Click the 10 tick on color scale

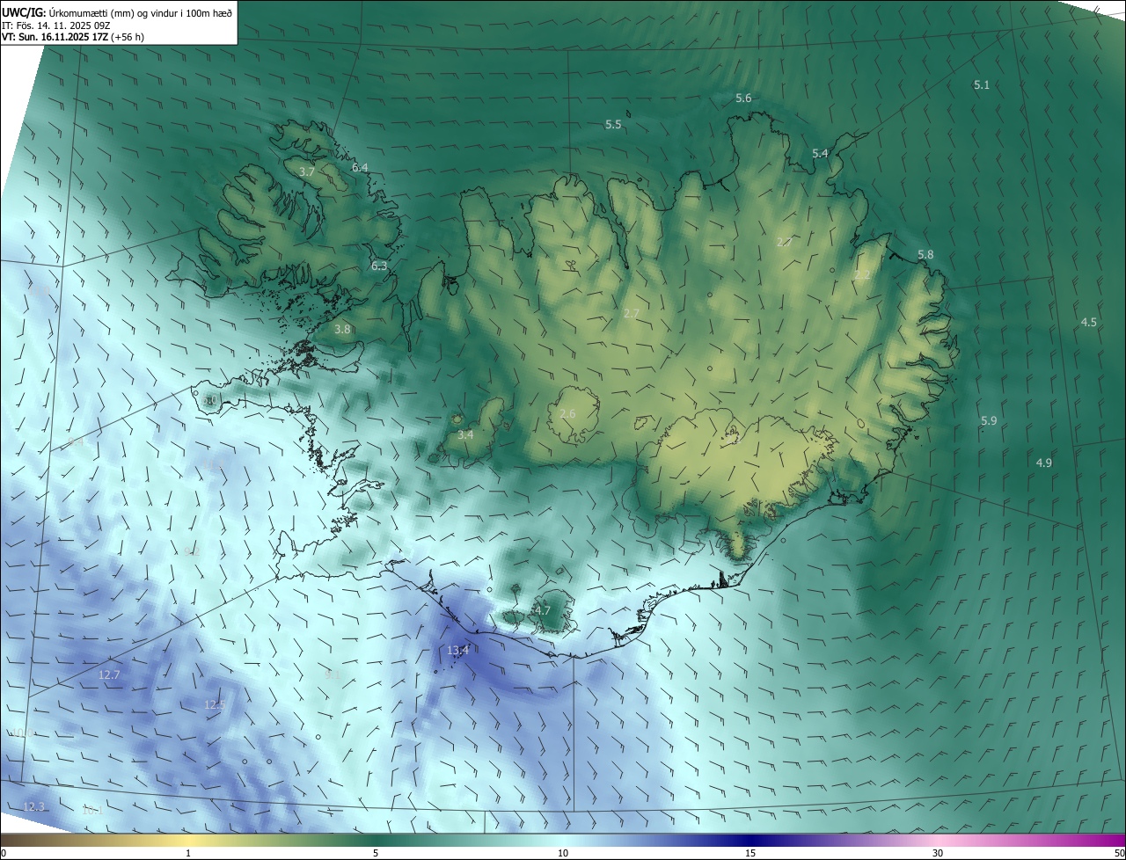coord(562,853)
